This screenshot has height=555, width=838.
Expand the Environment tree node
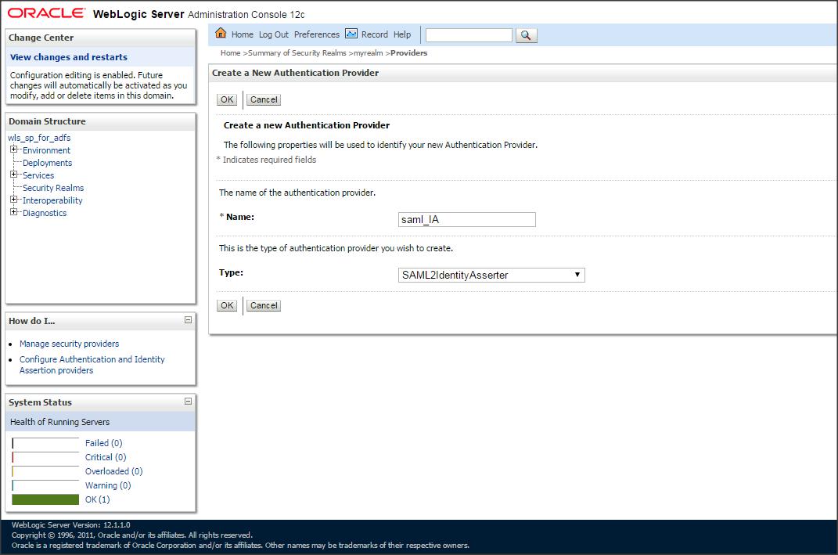pyautogui.click(x=14, y=150)
